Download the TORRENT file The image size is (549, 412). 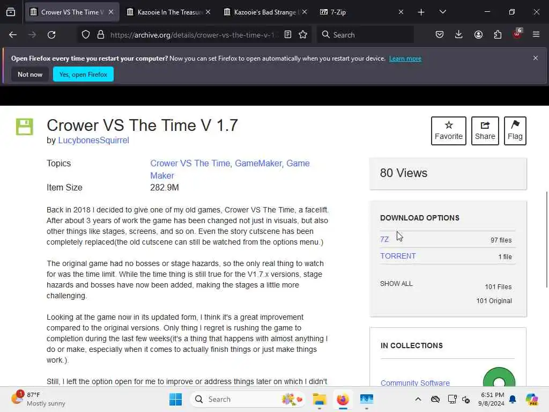[x=398, y=256]
